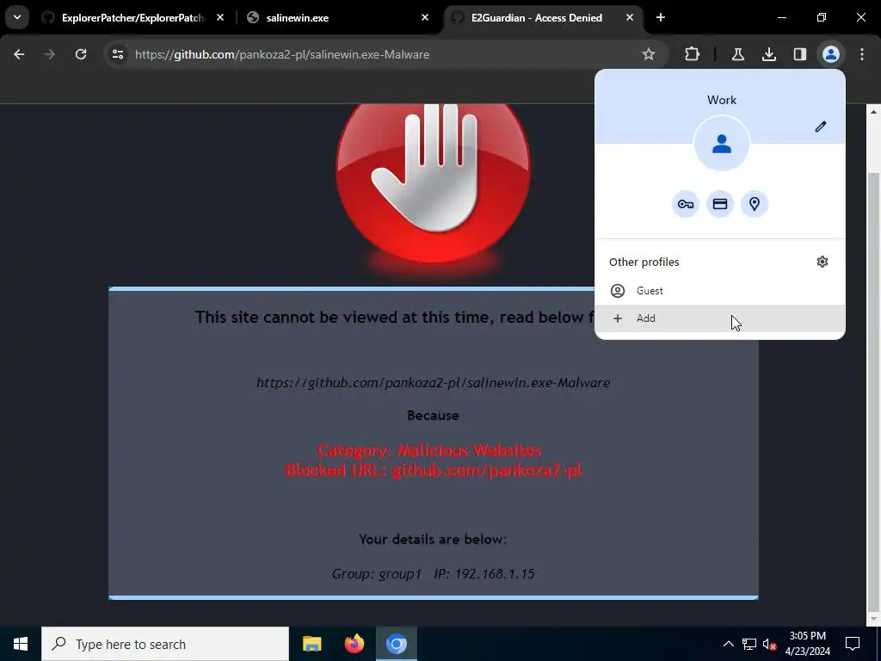Open the notifications action center
The image size is (881, 661).
[x=853, y=644]
